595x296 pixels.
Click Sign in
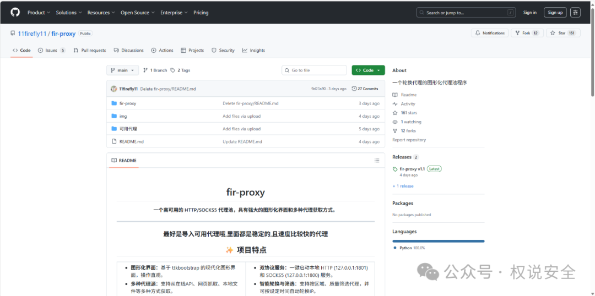(x=530, y=13)
